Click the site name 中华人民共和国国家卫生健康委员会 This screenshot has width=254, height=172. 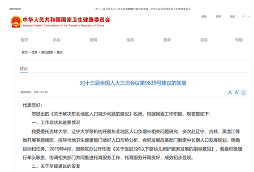66,20
